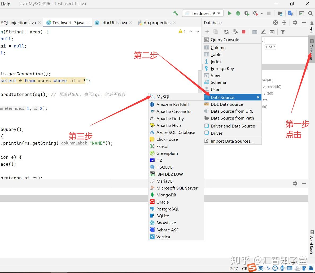Open the Word Book side tool window
This screenshot has height=273, width=315.
pos(311,242)
